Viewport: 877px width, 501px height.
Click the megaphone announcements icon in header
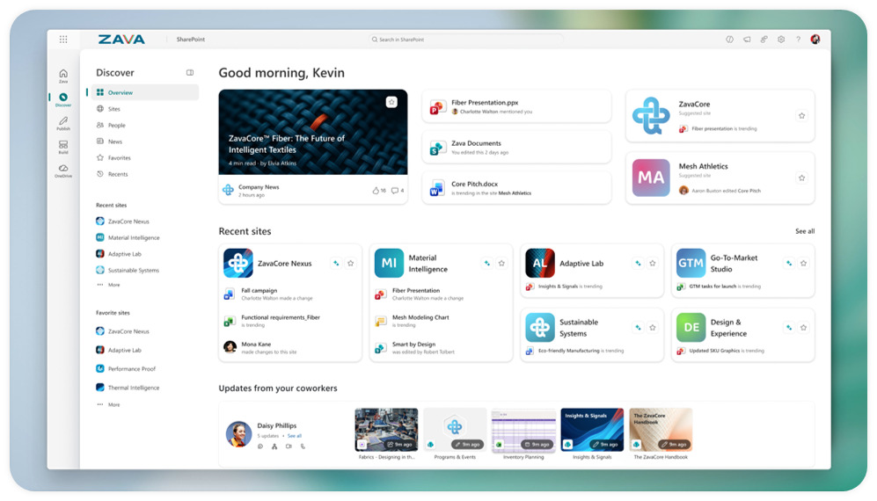point(747,40)
